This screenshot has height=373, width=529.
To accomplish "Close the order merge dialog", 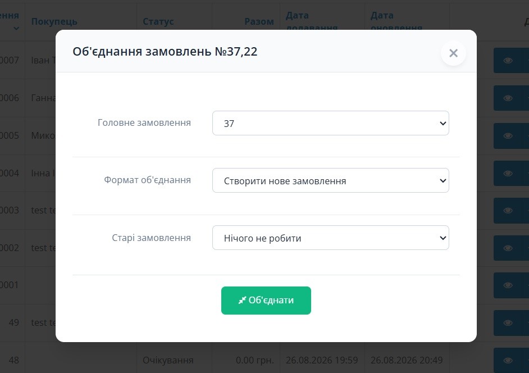I will (453, 53).
